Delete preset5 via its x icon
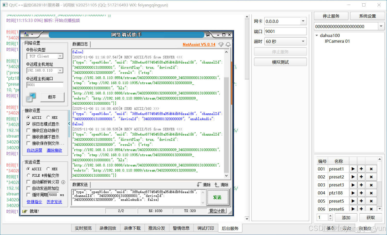Screen dimensions: 387x235 click(371, 201)
